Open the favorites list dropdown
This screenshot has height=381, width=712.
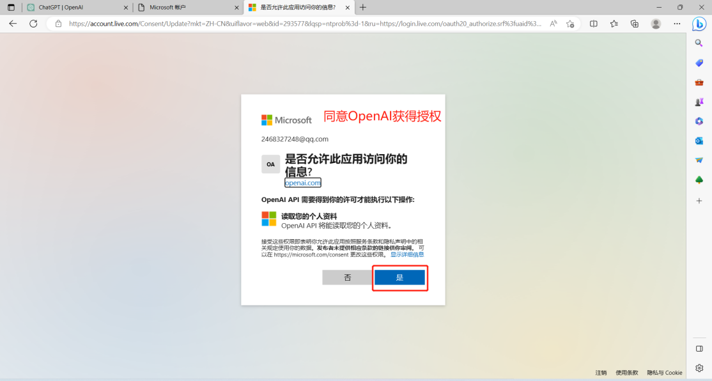pos(614,23)
